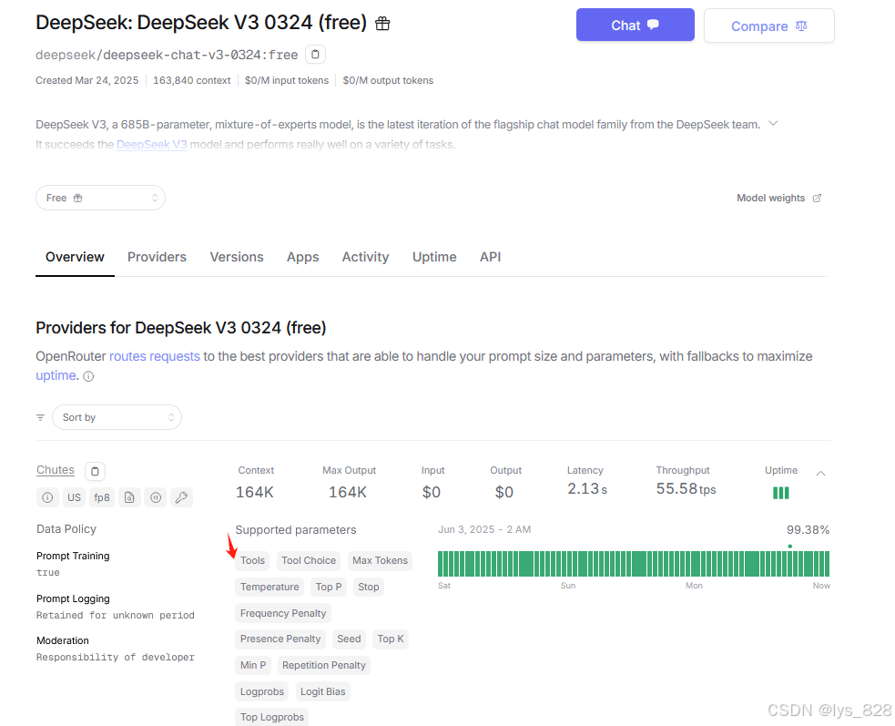Click the pause-circle badge under Chutes
Screen dimensions: 895x726
point(156,497)
